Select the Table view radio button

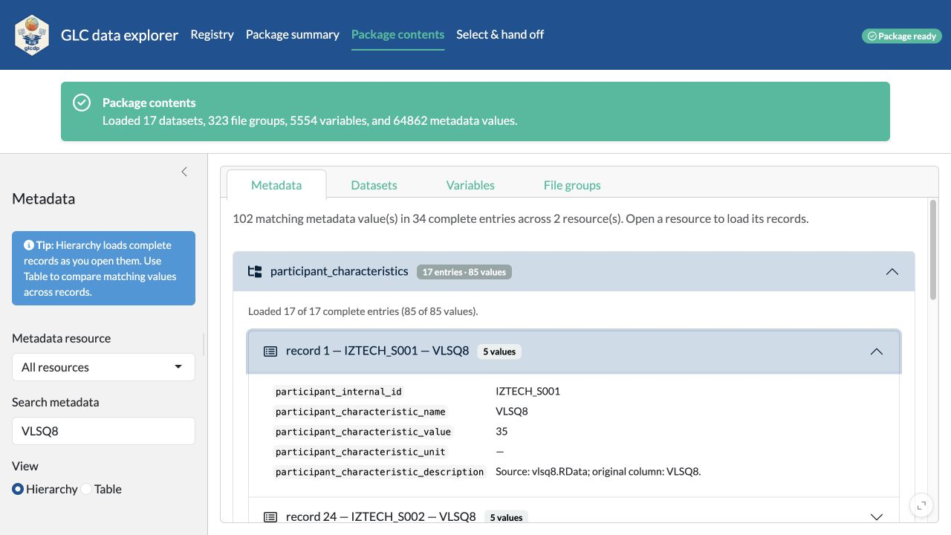pos(86,489)
